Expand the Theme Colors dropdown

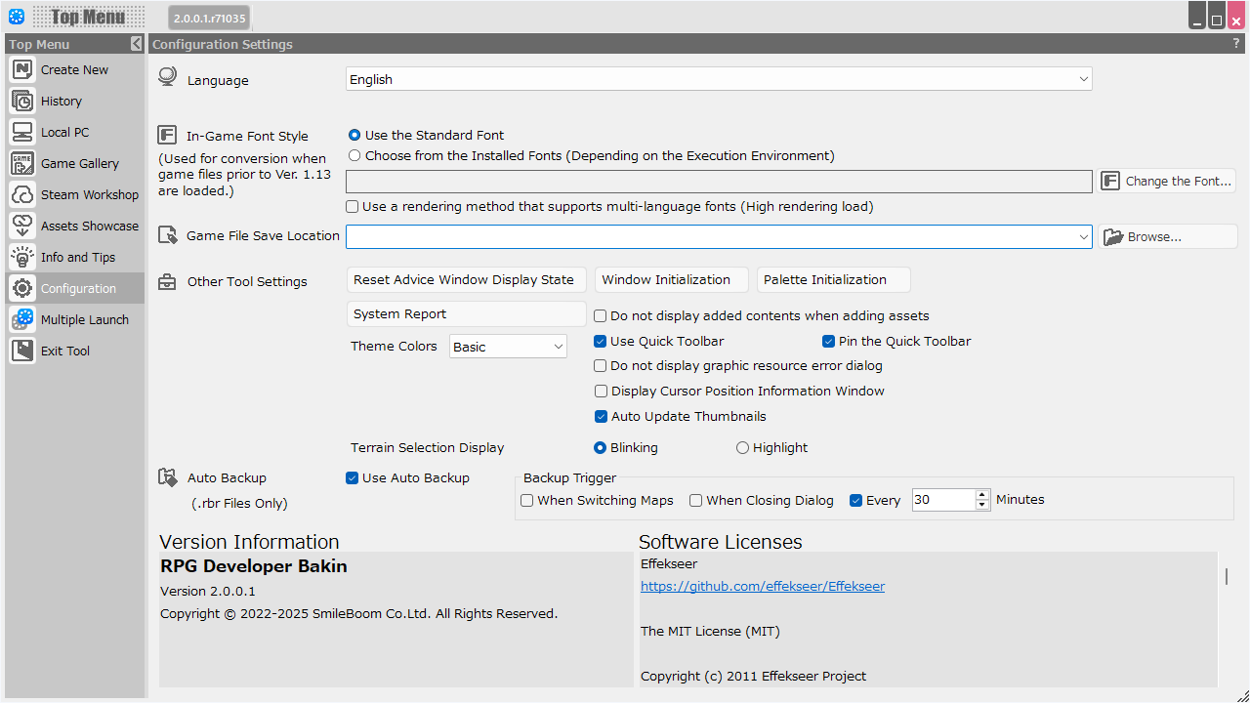pyautogui.click(x=558, y=347)
